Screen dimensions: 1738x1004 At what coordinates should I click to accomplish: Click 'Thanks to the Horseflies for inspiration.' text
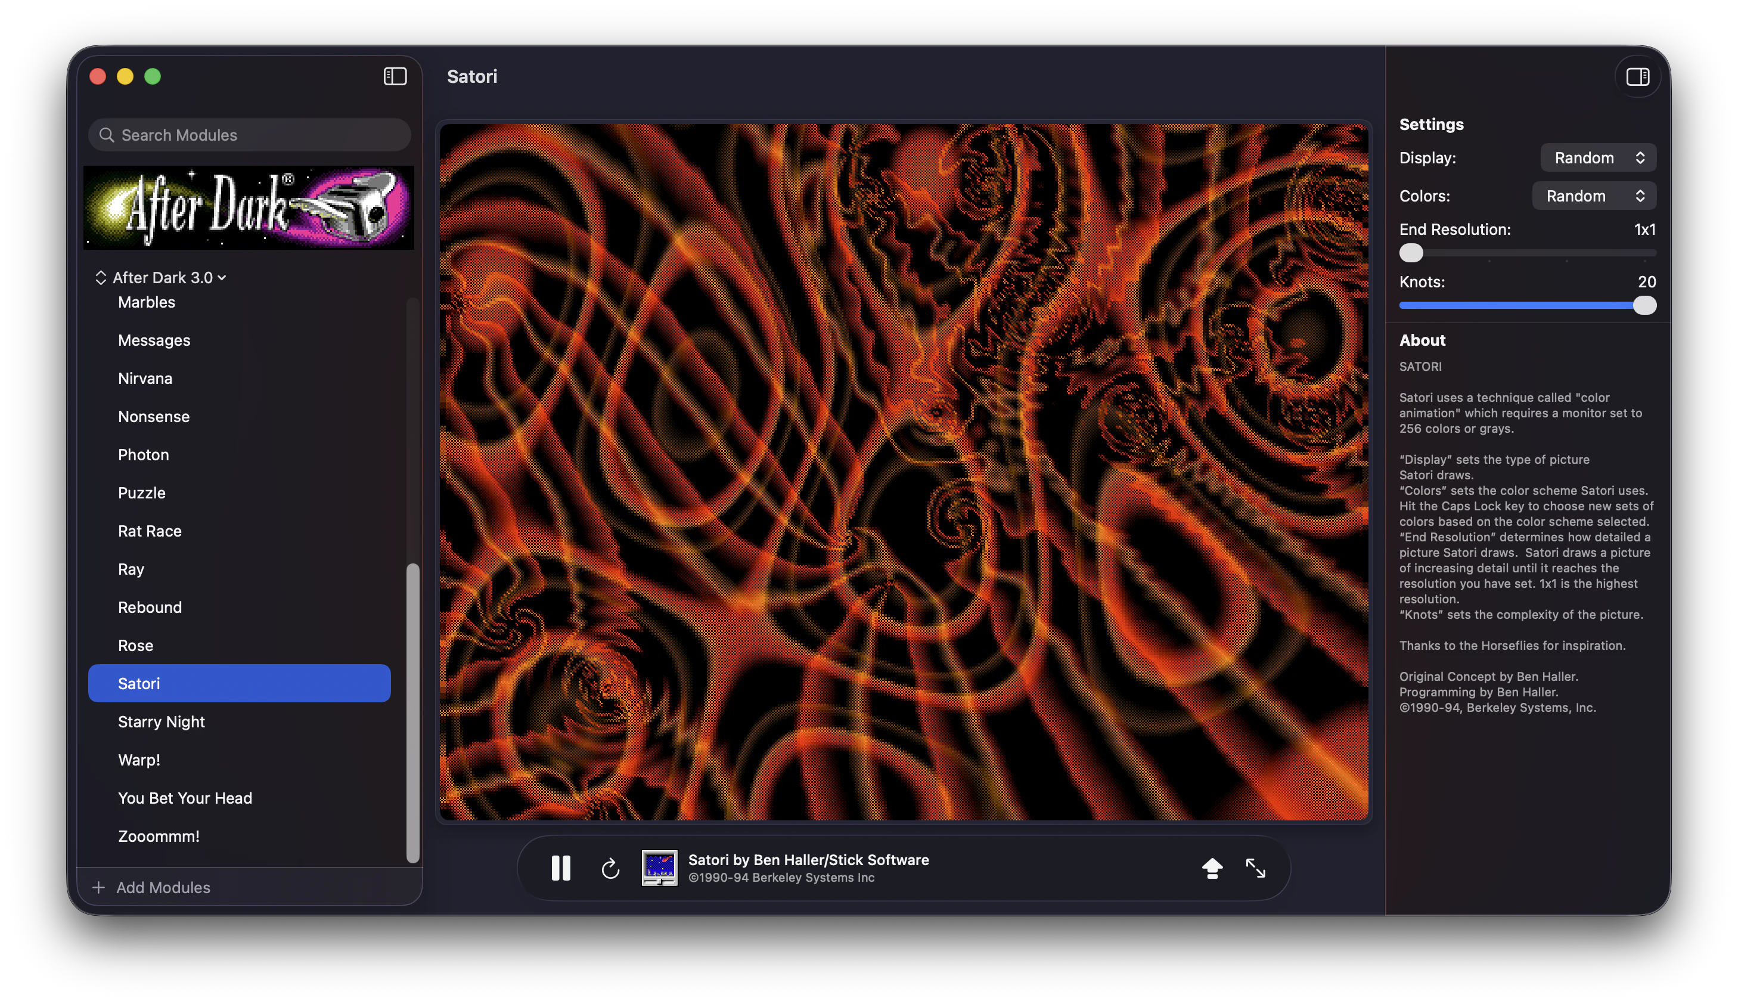point(1512,646)
